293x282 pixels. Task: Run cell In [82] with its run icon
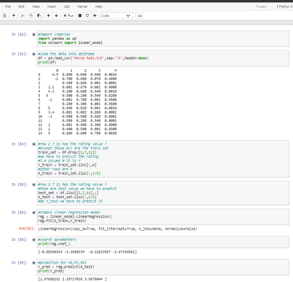pos(34,35)
